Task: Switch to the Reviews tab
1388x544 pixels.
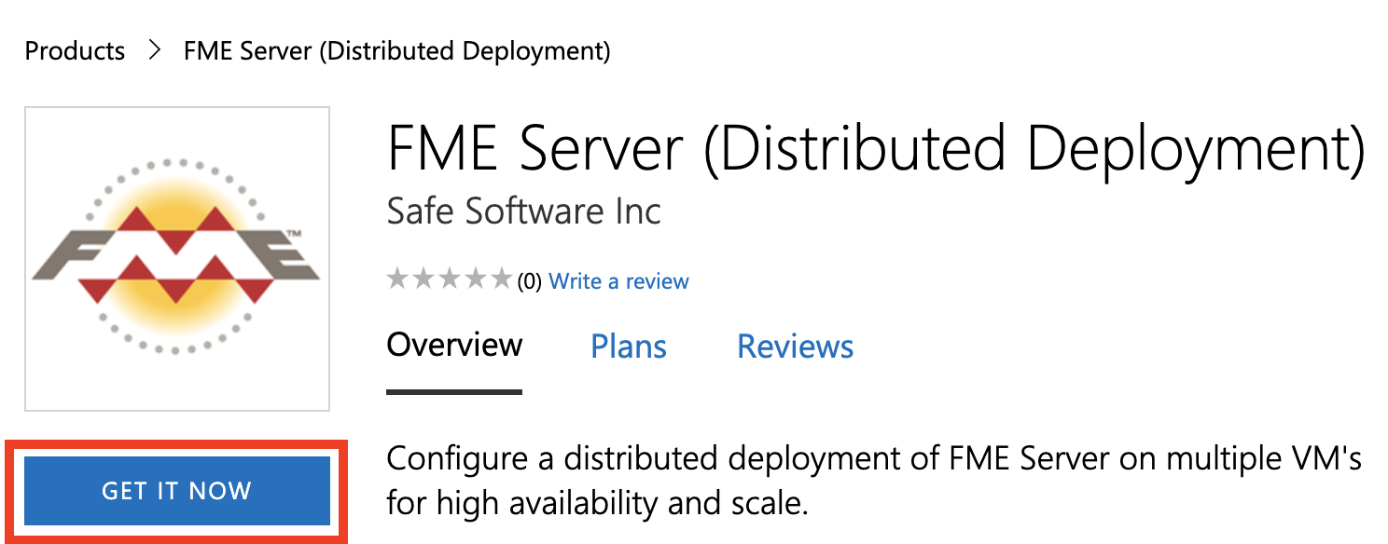Action: (x=795, y=347)
